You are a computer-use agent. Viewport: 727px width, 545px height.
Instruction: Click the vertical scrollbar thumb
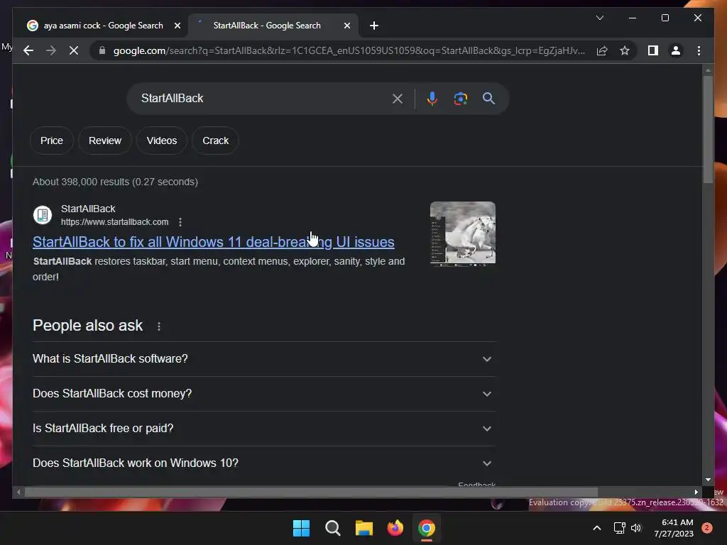point(708,129)
